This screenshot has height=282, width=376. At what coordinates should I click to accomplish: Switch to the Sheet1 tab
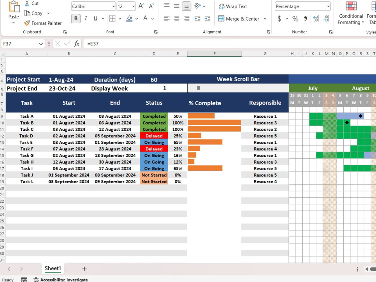click(53, 268)
